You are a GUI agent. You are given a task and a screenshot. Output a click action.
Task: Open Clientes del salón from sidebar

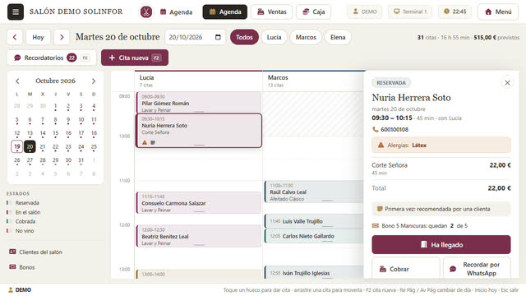[x=36, y=252]
